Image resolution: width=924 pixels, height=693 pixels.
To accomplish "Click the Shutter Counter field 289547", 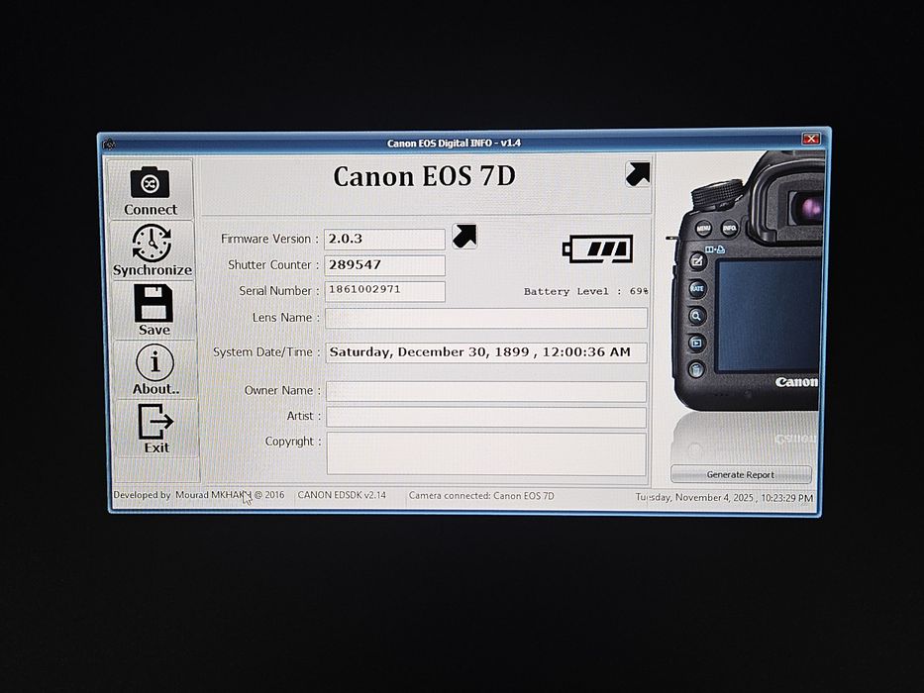I will click(x=384, y=265).
